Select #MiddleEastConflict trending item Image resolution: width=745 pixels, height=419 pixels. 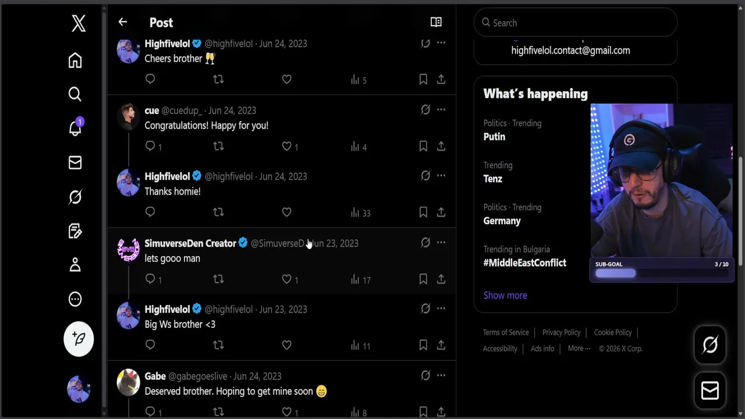[524, 262]
